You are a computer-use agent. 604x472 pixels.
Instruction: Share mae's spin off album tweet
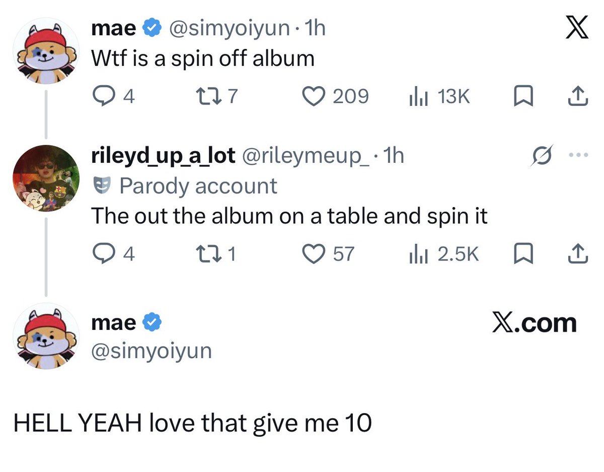tap(578, 96)
